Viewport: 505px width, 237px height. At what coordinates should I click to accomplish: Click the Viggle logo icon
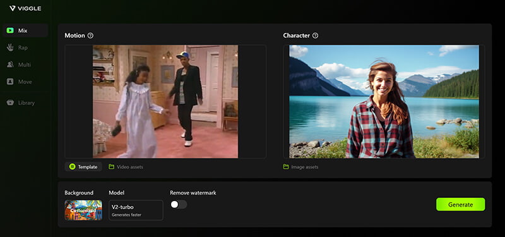12,8
